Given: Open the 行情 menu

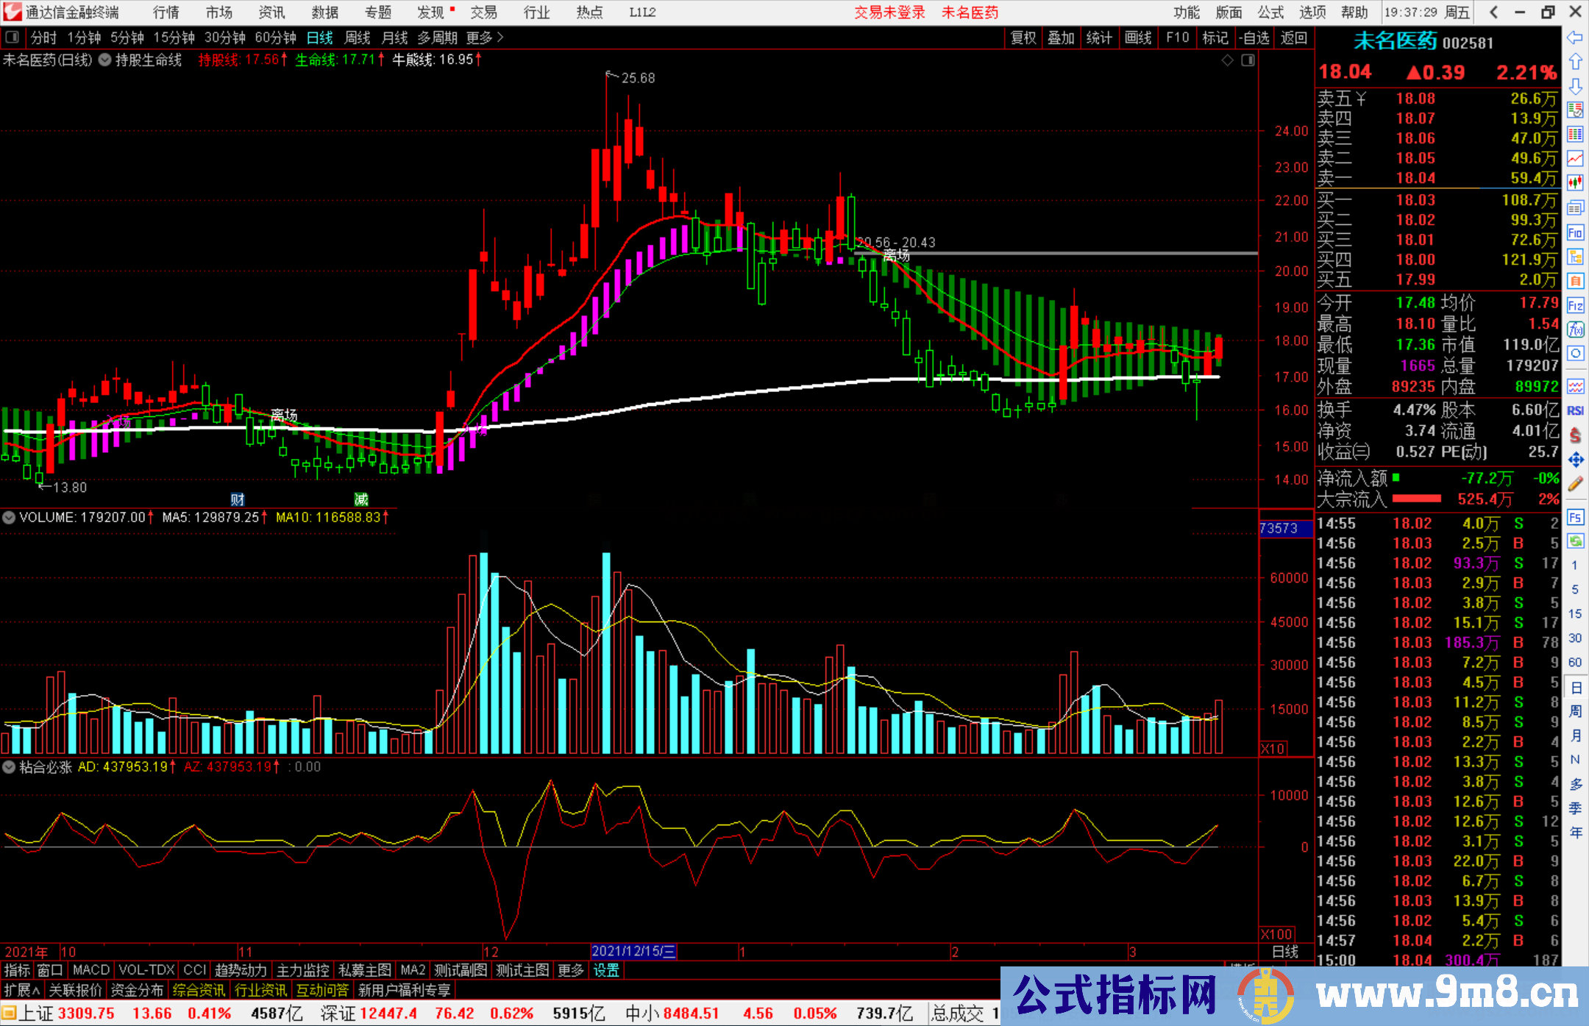Looking at the screenshot, I should click(x=166, y=13).
